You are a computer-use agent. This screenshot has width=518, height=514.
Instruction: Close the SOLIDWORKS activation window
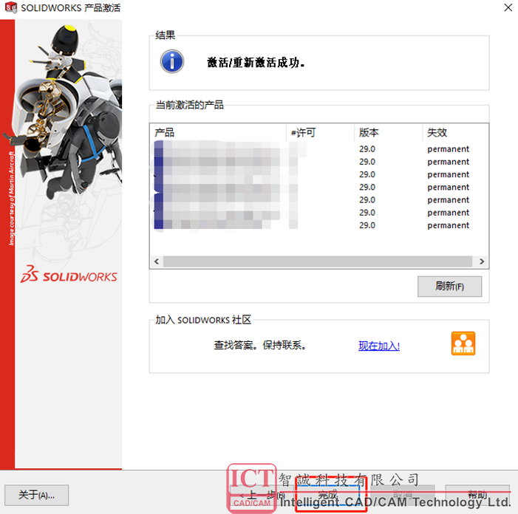(x=508, y=7)
